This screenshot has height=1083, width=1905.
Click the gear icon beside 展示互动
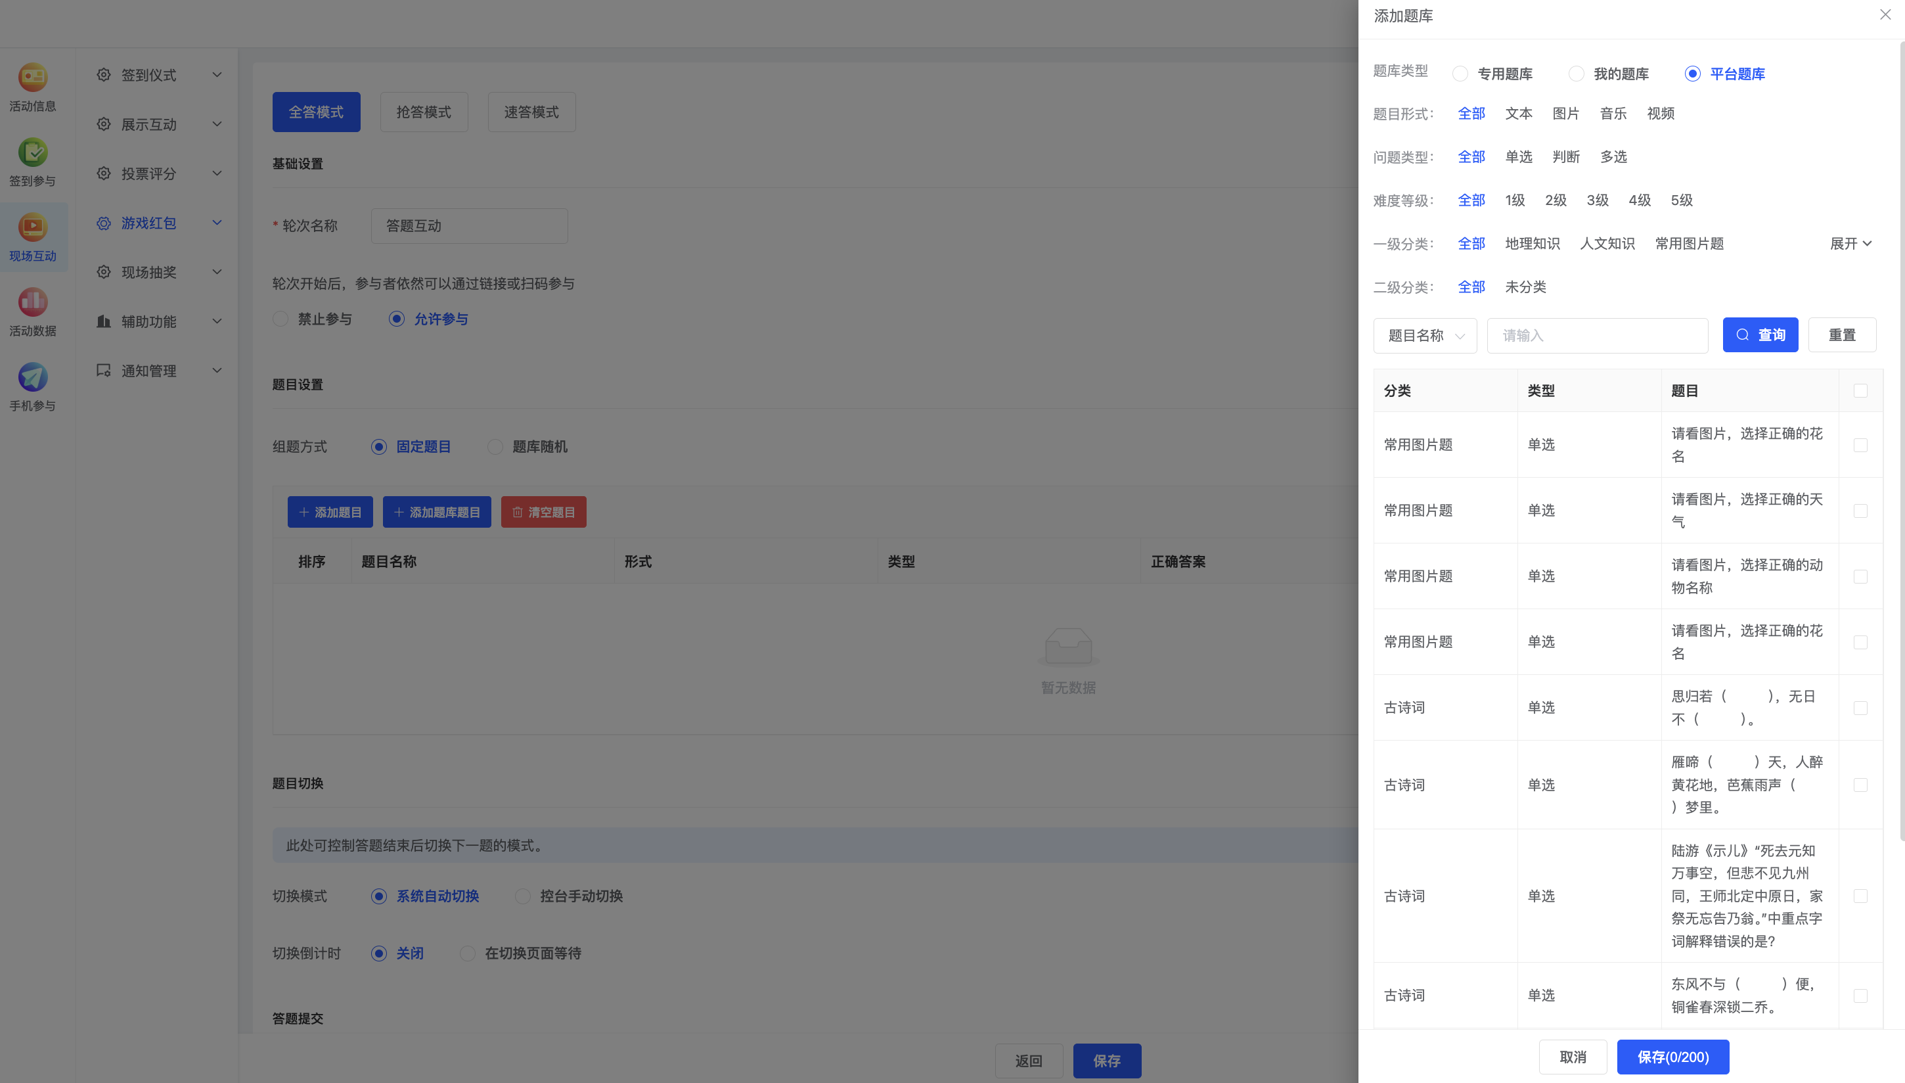click(x=104, y=124)
